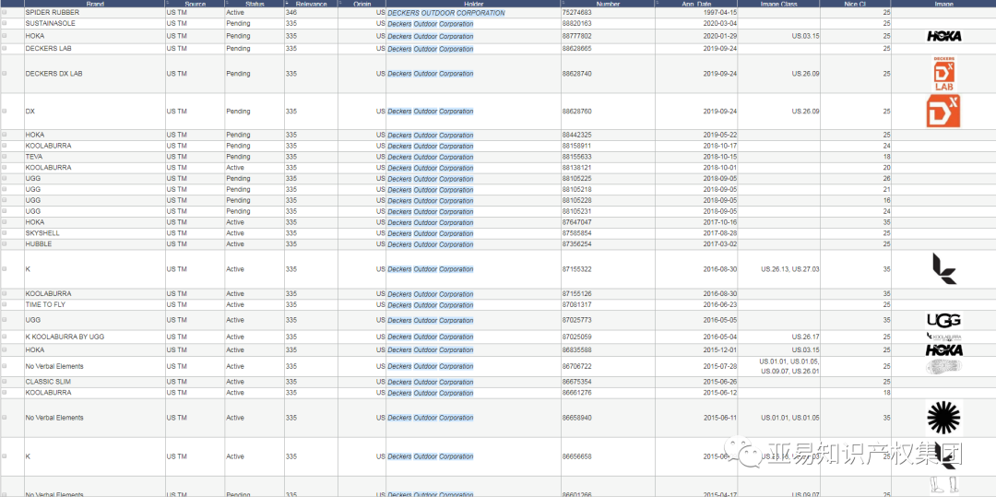Click the application date 2020-03-04

pos(719,23)
